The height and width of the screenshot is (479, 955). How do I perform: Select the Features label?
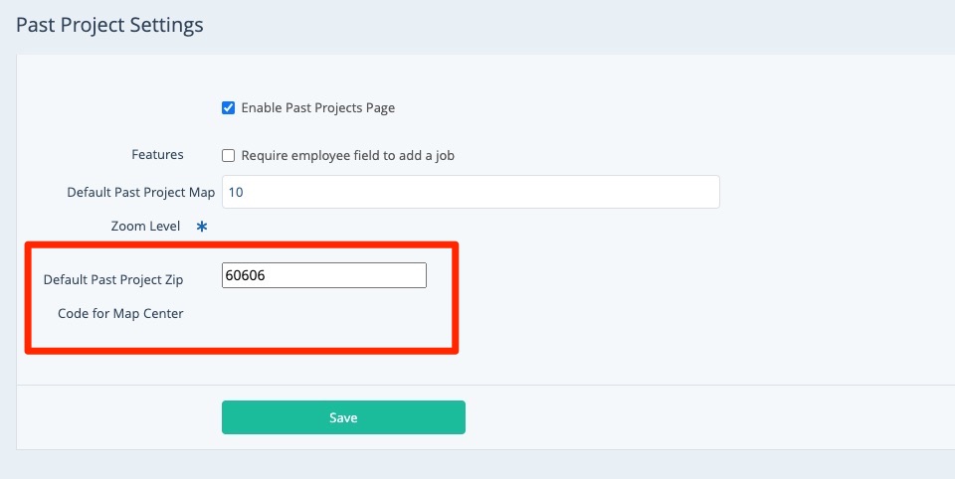[x=157, y=154]
